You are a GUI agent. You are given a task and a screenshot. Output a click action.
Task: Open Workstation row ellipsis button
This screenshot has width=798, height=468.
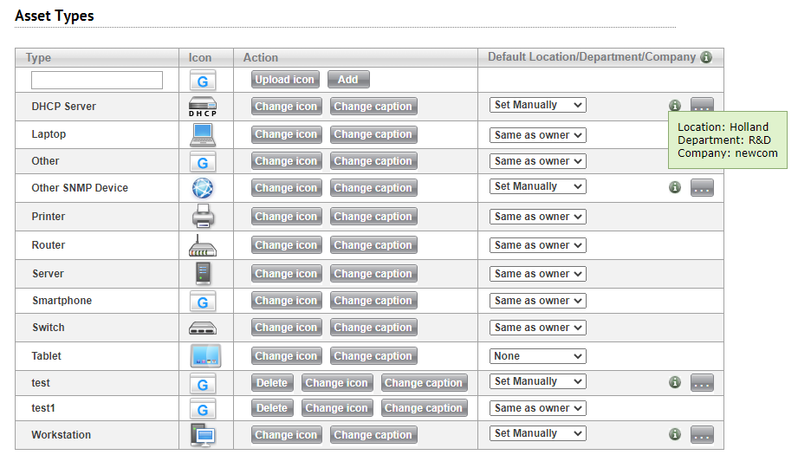(x=702, y=434)
